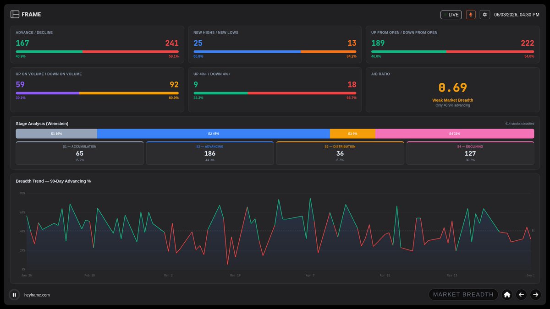Click the date and time display
Viewport: 550px width, 309px height.
[517, 15]
